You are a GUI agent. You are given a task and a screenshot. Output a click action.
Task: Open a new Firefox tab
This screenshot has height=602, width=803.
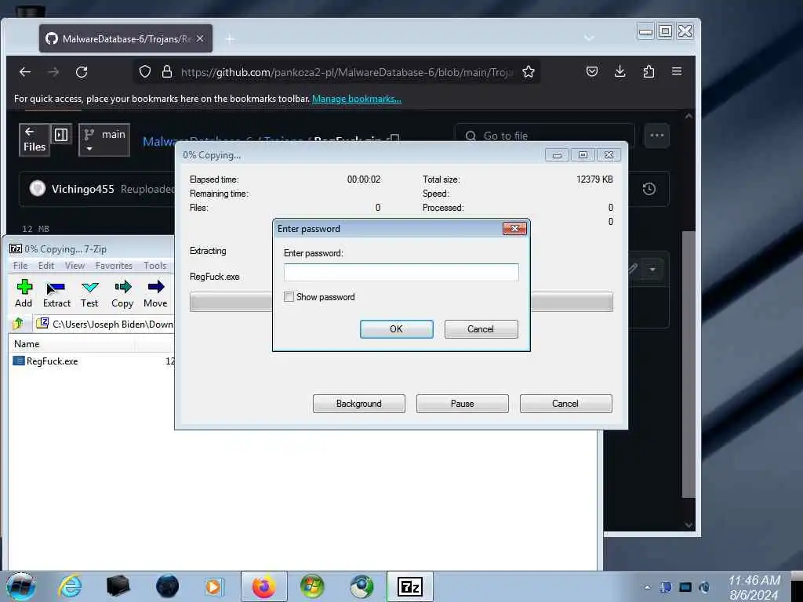(x=230, y=39)
